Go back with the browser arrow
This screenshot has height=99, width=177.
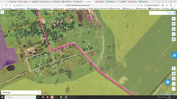2,5
